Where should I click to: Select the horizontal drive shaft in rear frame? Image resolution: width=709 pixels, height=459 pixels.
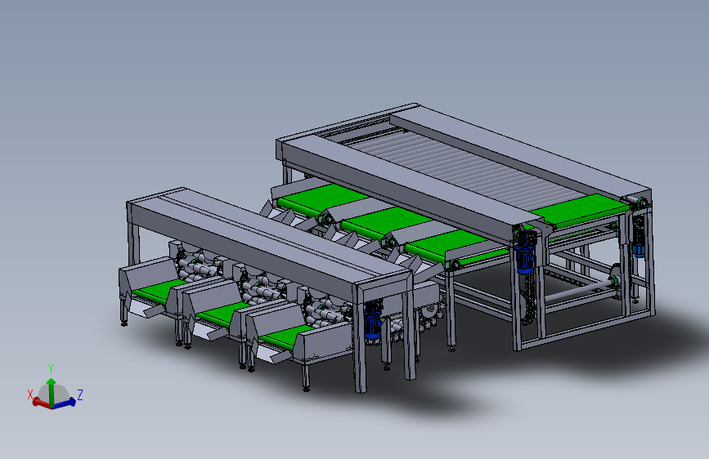coord(577,292)
